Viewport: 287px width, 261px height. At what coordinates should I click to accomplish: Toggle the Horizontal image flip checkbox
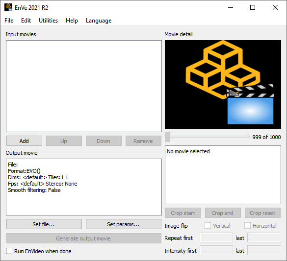[247, 226]
